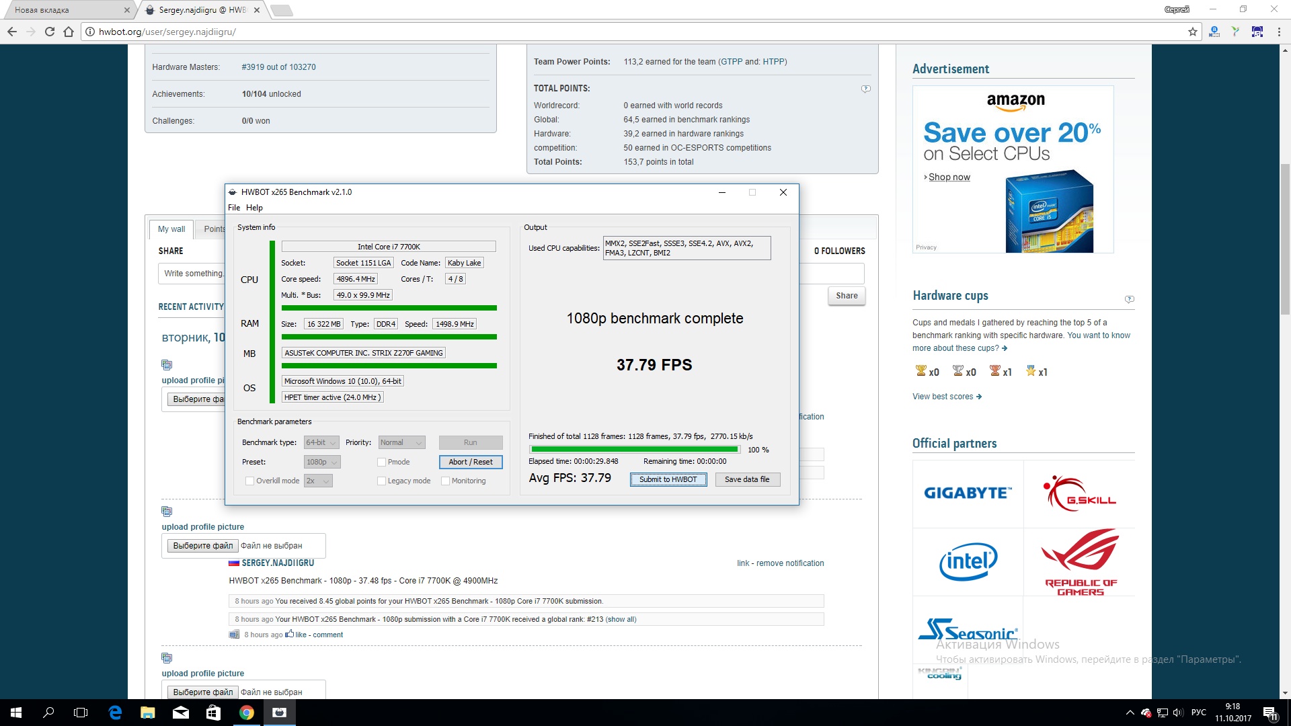Image resolution: width=1291 pixels, height=726 pixels.
Task: Open the GTPP link
Action: pyautogui.click(x=732, y=62)
